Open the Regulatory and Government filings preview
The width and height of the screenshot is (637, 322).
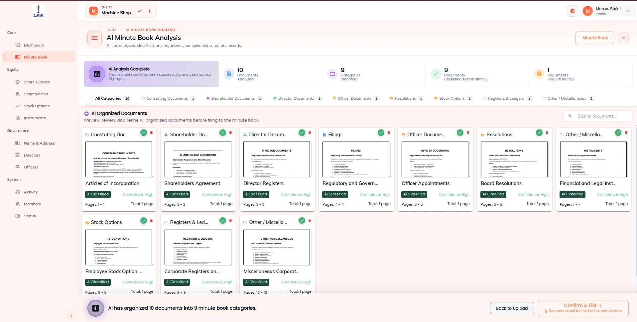pos(356,160)
